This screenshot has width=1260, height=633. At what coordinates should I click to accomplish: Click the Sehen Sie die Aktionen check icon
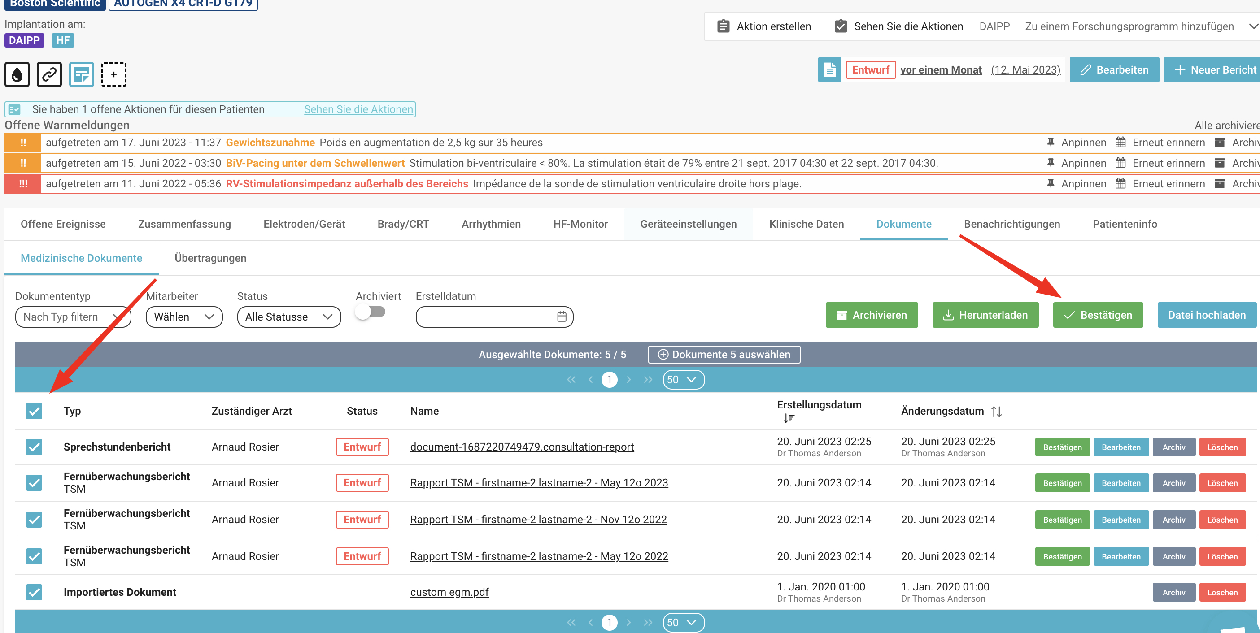pyautogui.click(x=840, y=26)
